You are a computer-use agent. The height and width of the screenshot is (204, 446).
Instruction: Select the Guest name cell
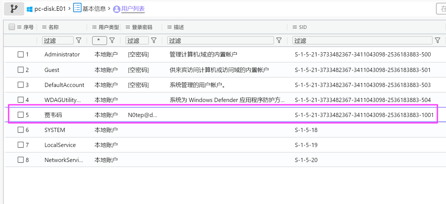point(52,70)
